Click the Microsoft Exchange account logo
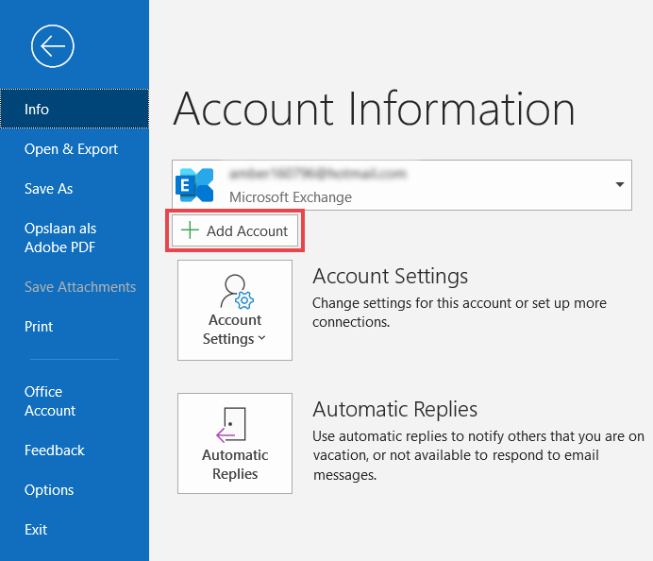Screen dimensions: 653x561 click(196, 185)
